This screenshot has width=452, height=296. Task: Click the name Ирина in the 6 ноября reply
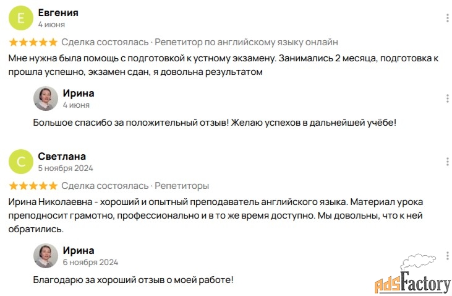click(x=79, y=250)
